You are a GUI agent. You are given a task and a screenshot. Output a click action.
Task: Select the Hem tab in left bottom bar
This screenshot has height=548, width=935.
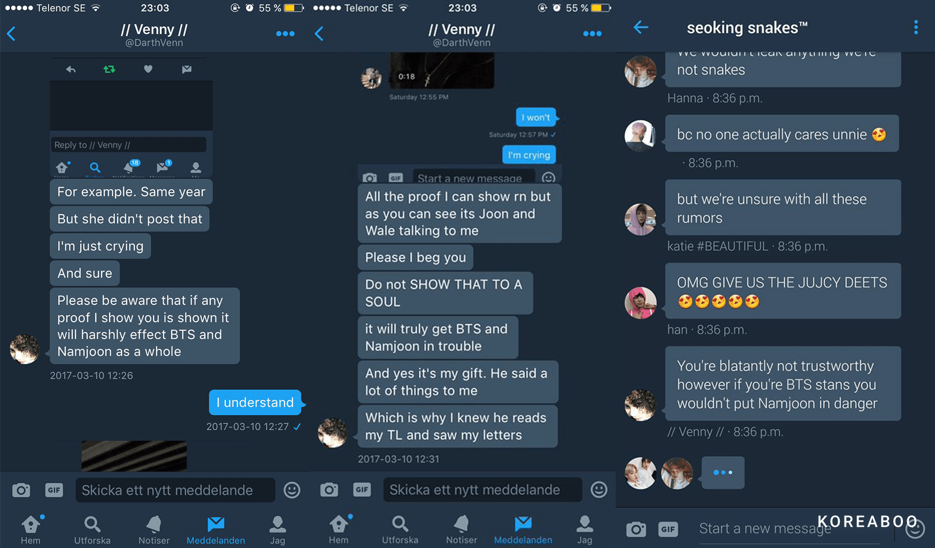pos(30,530)
